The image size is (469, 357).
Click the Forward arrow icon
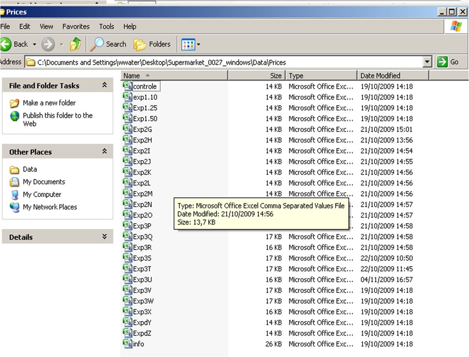[48, 44]
